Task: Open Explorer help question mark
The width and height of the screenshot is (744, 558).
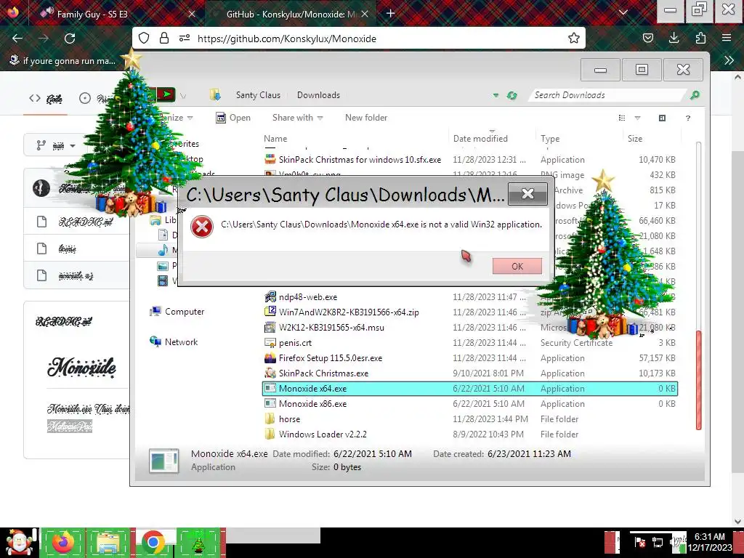Action: tap(687, 118)
